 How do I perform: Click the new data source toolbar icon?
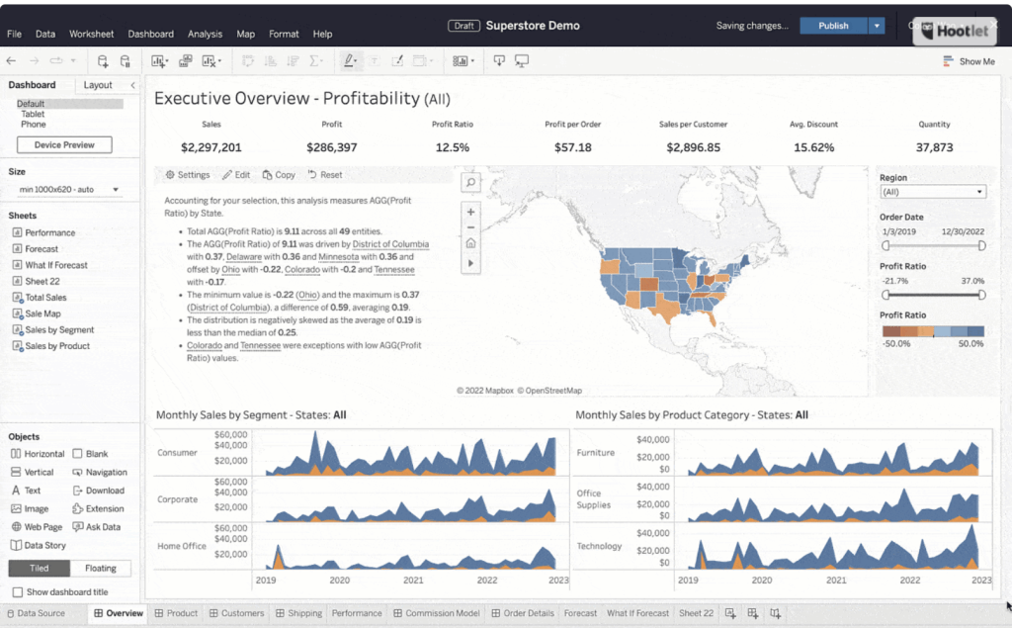[103, 61]
